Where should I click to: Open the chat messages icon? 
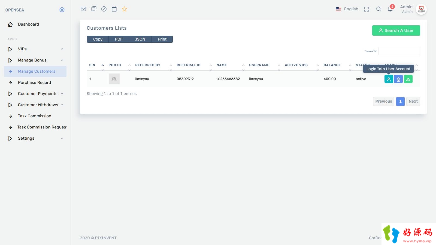94,9
